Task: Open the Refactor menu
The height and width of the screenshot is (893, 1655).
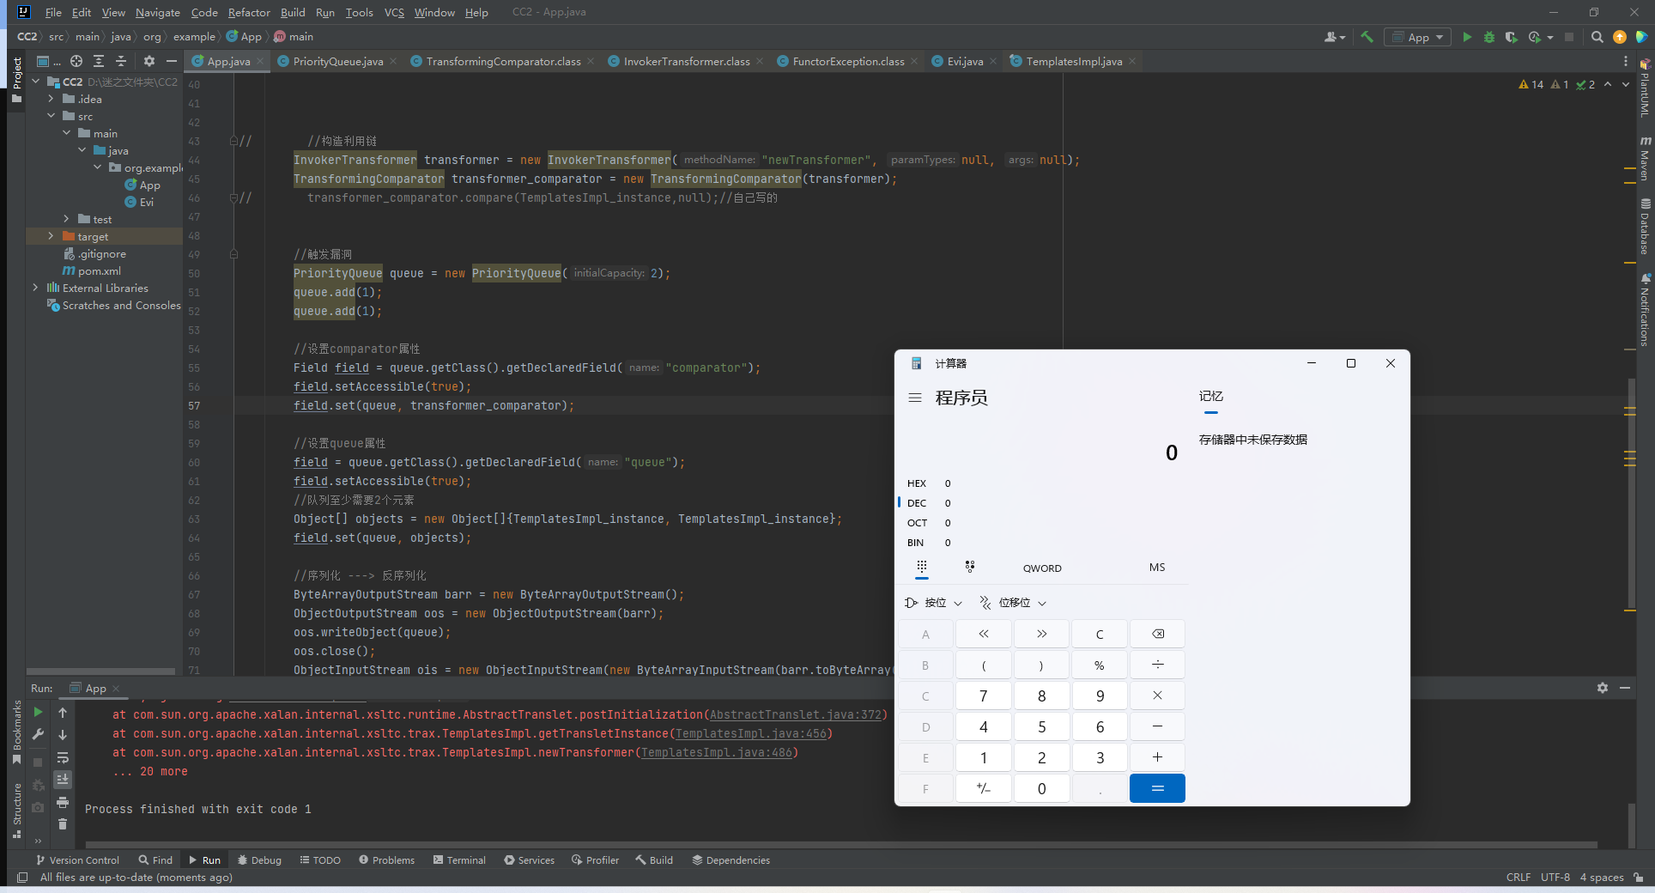Action: 249,12
